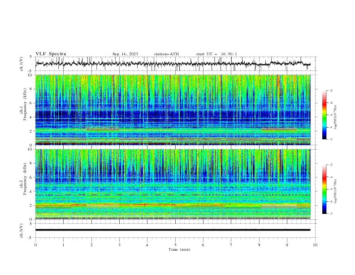
Task: Click the ch.3 flat voltage trace
Action: (x=173, y=230)
